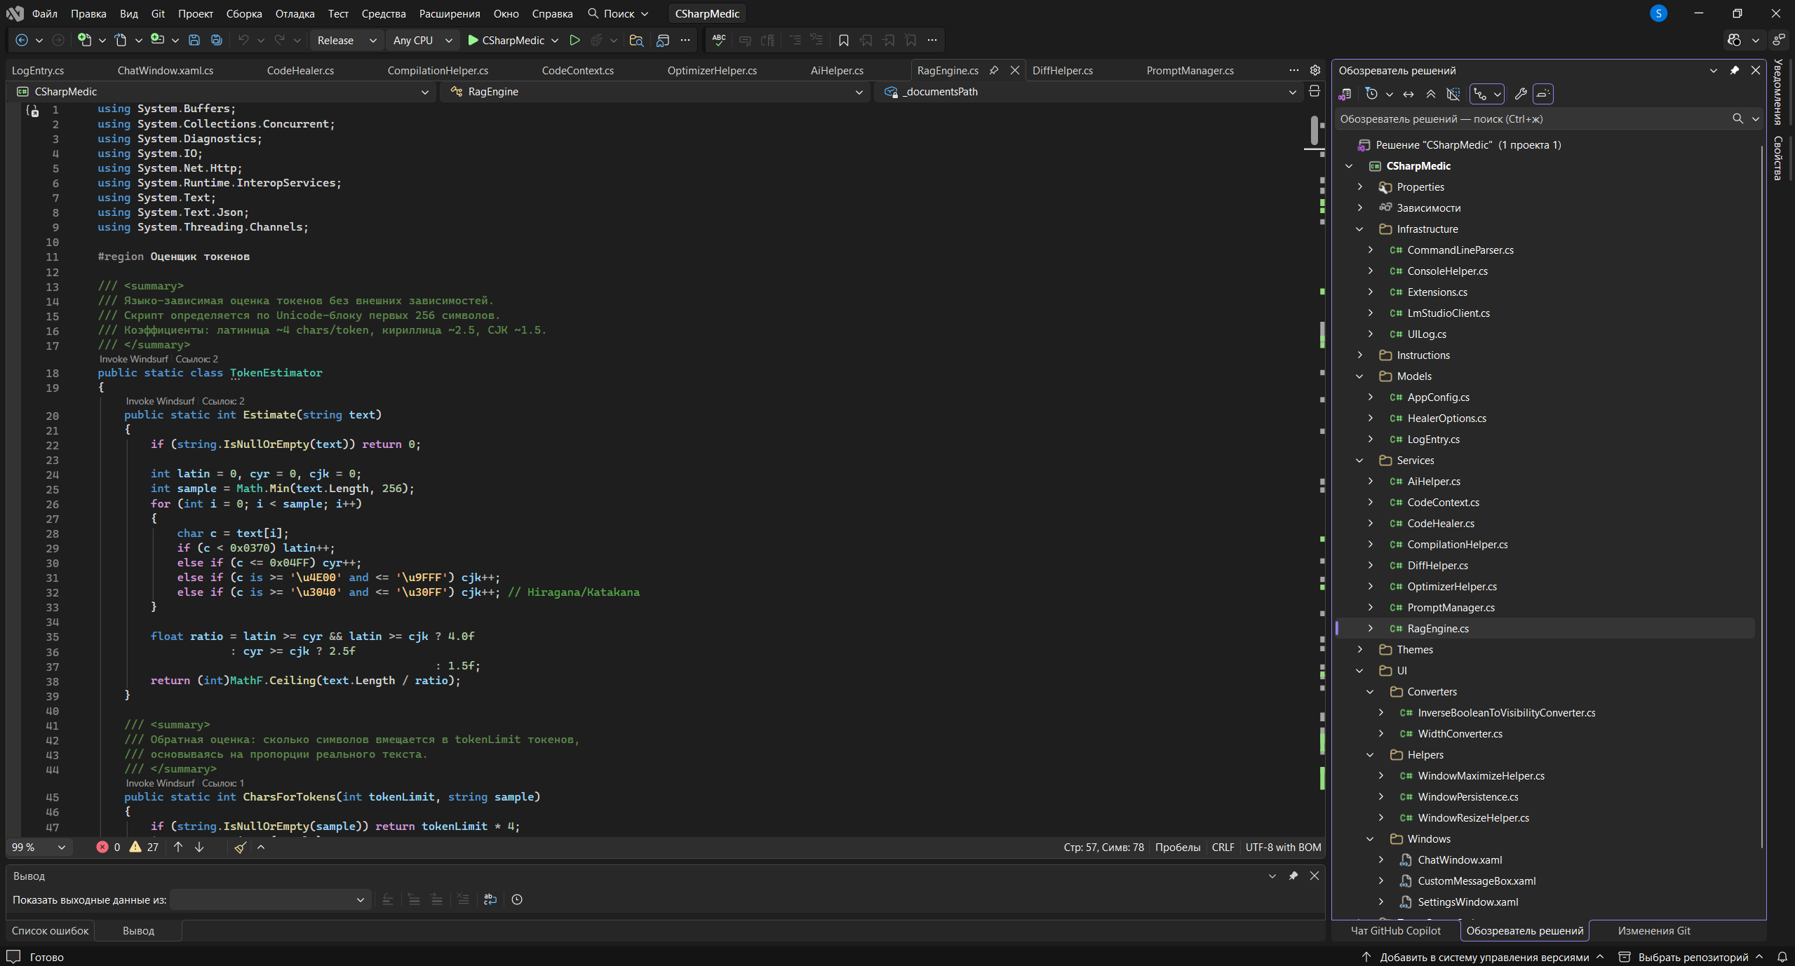
Task: Open the notifications bell in status bar
Action: tap(1782, 957)
